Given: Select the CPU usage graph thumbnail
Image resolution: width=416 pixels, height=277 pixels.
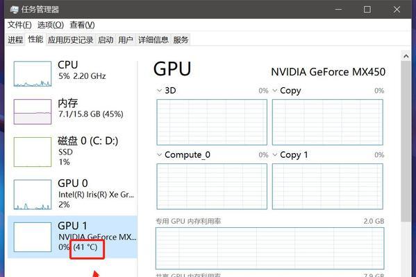Looking at the screenshot, I should click(33, 74).
